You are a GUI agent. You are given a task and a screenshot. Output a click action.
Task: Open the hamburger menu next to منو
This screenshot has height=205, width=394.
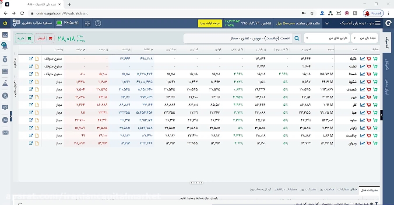[379, 23]
